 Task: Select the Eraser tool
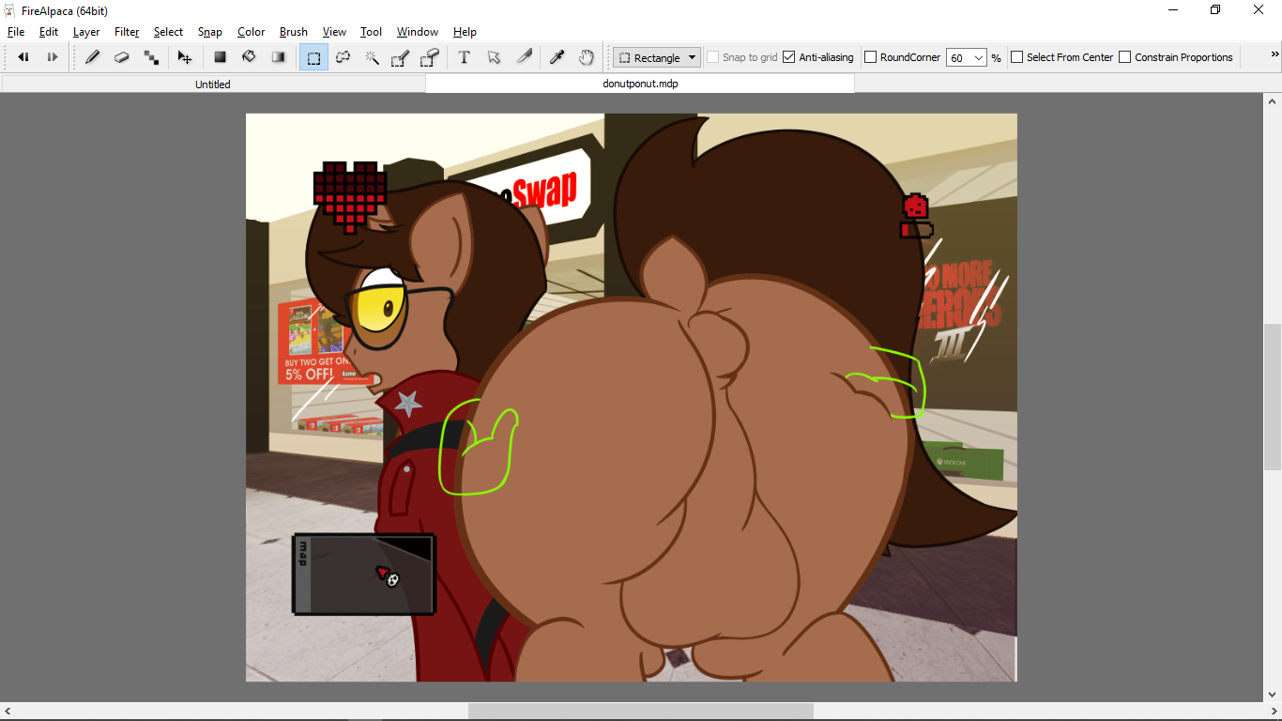point(121,57)
